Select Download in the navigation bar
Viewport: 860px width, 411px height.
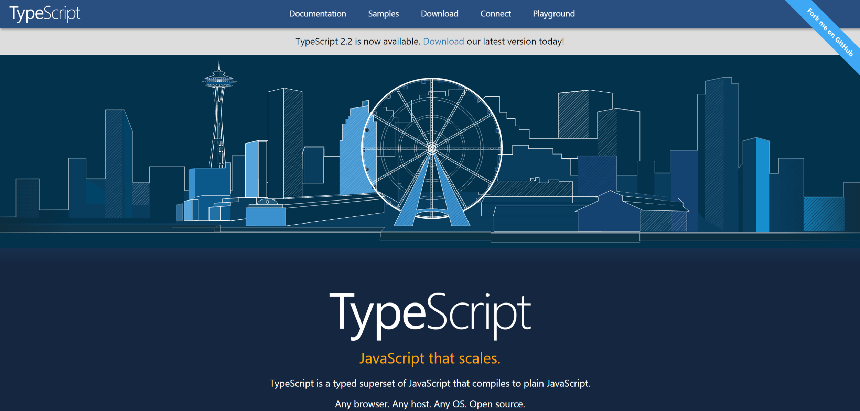point(439,14)
